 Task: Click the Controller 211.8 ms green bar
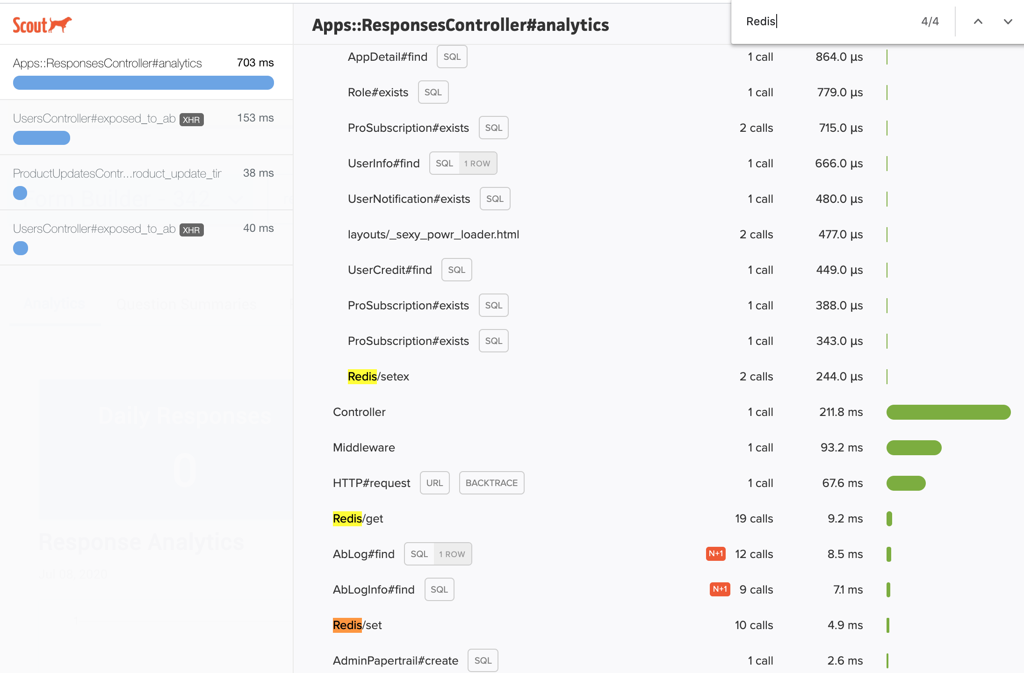[948, 412]
